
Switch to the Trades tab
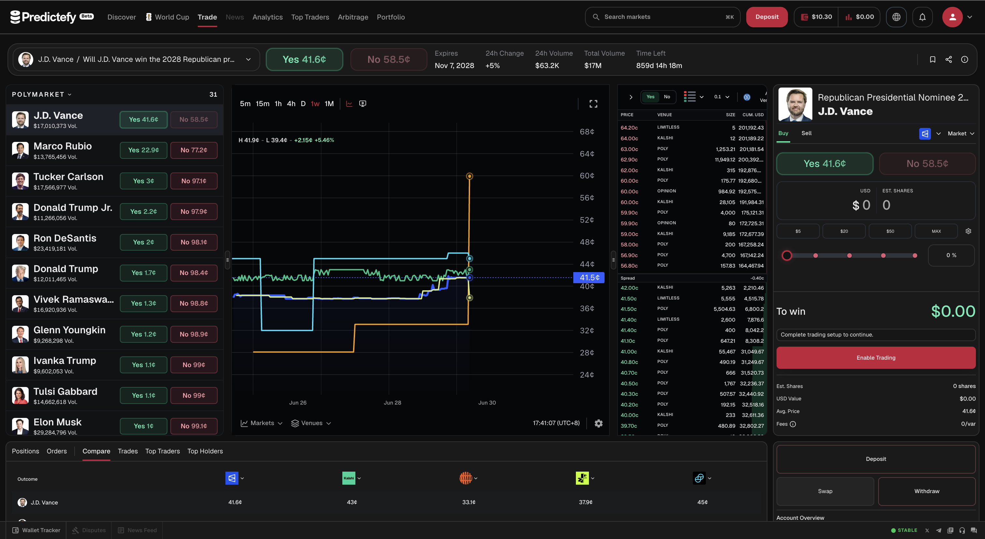(x=128, y=451)
